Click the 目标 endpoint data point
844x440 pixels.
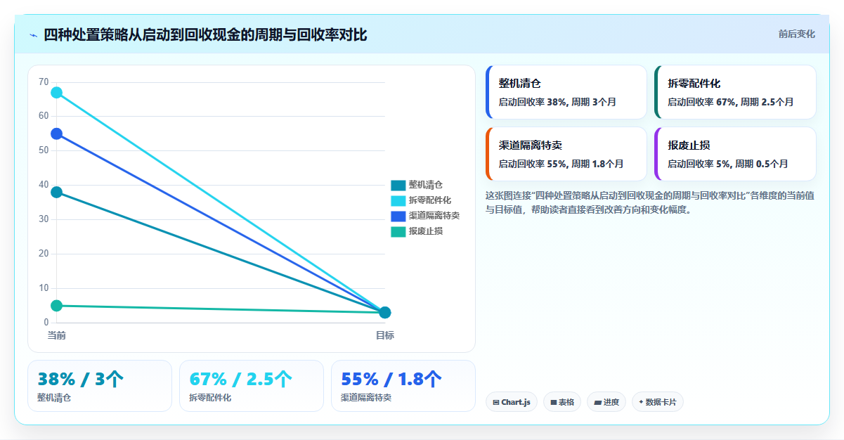click(384, 312)
